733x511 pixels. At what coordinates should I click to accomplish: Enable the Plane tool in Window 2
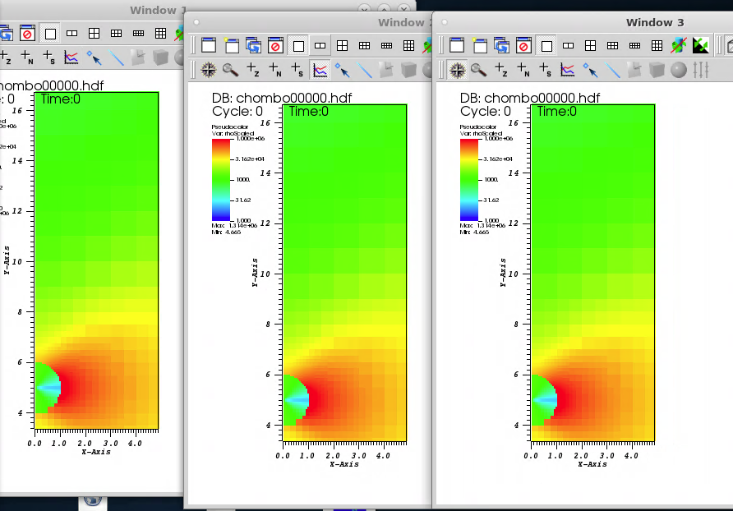[x=386, y=70]
